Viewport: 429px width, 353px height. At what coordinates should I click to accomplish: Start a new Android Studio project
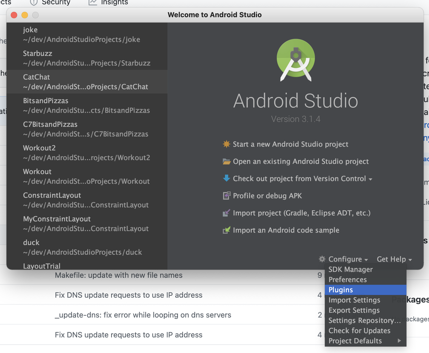(290, 144)
